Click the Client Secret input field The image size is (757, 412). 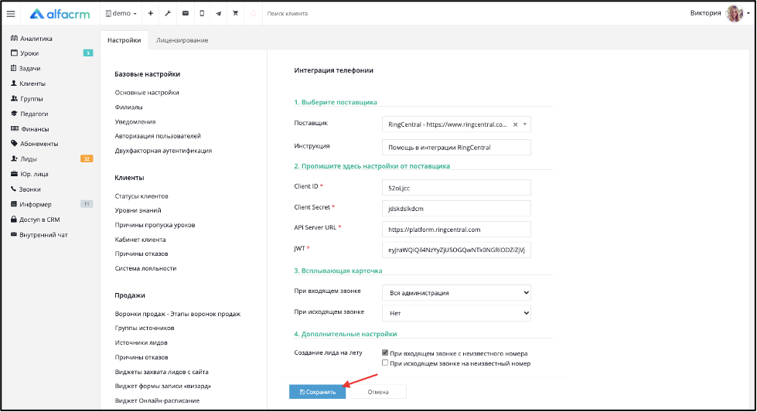pyautogui.click(x=456, y=209)
